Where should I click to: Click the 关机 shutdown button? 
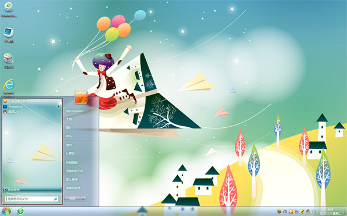tap(72, 199)
